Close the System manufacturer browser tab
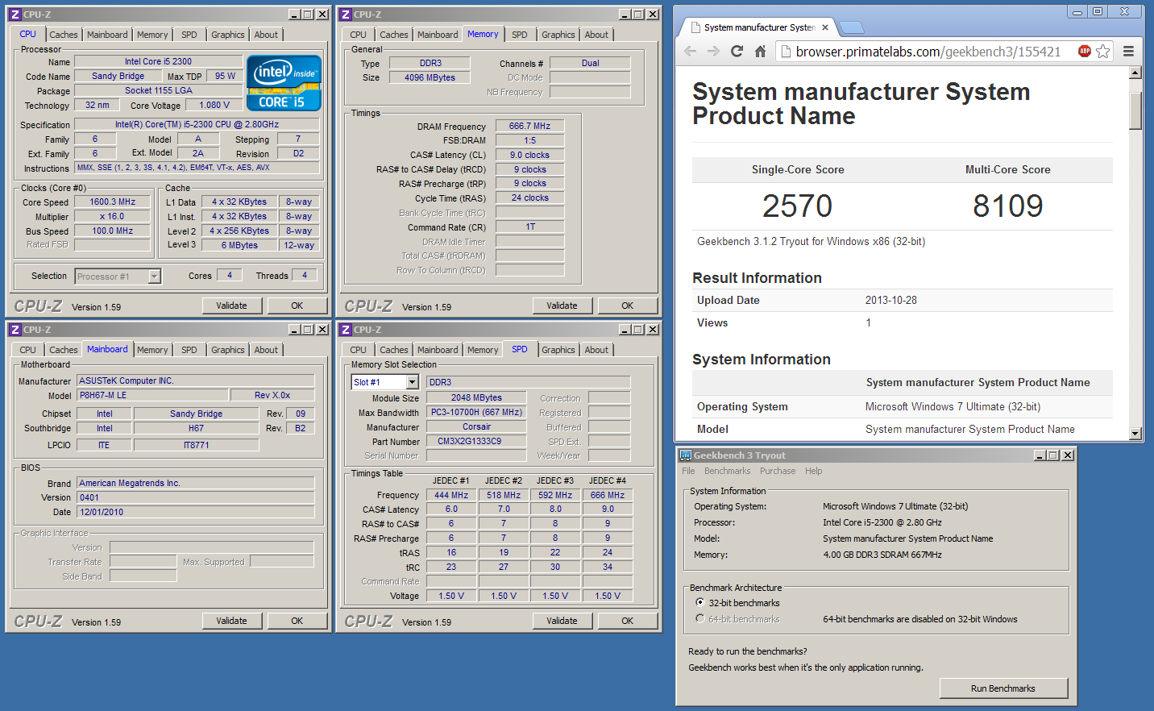The image size is (1154, 711). coord(825,27)
